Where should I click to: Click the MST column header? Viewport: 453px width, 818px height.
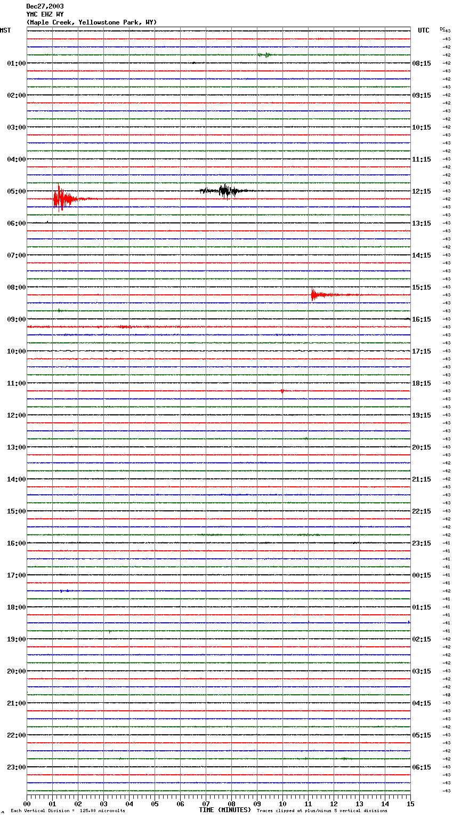(x=5, y=30)
